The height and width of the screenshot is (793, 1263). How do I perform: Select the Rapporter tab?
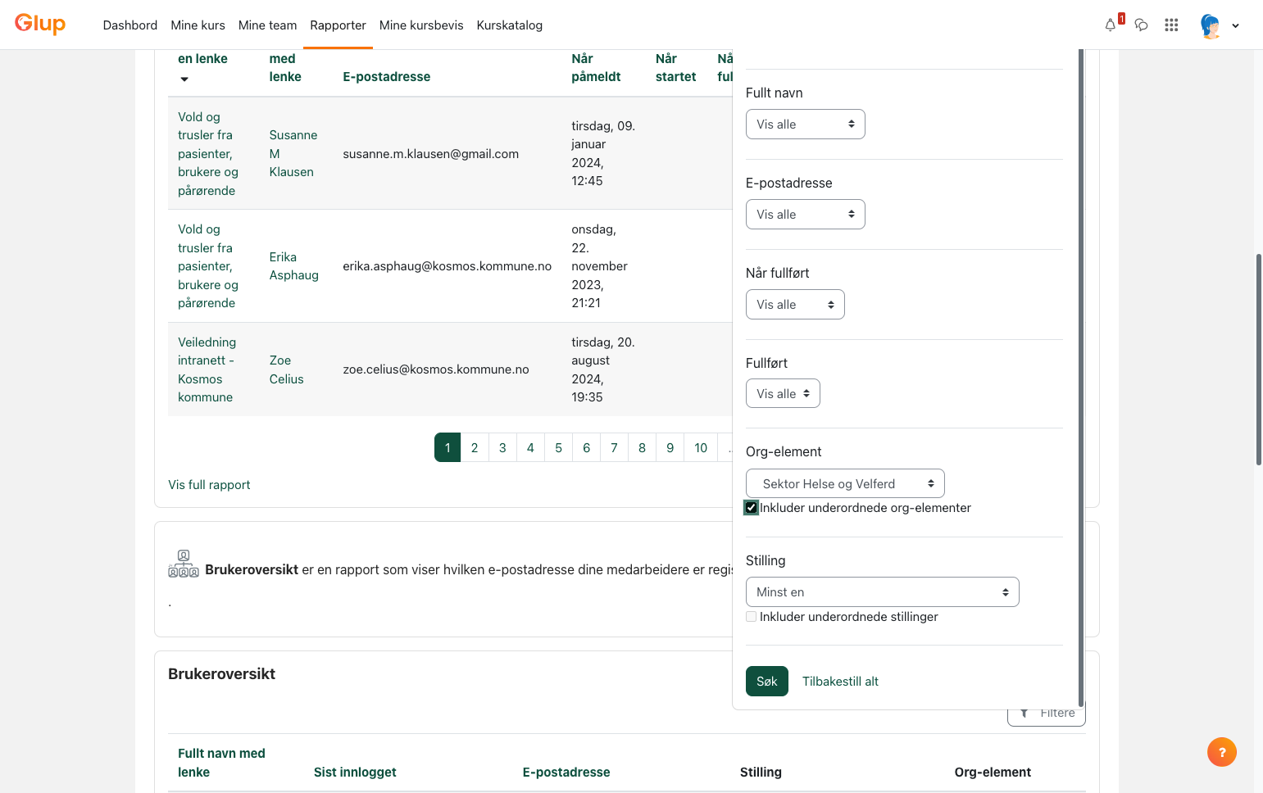[x=338, y=25]
